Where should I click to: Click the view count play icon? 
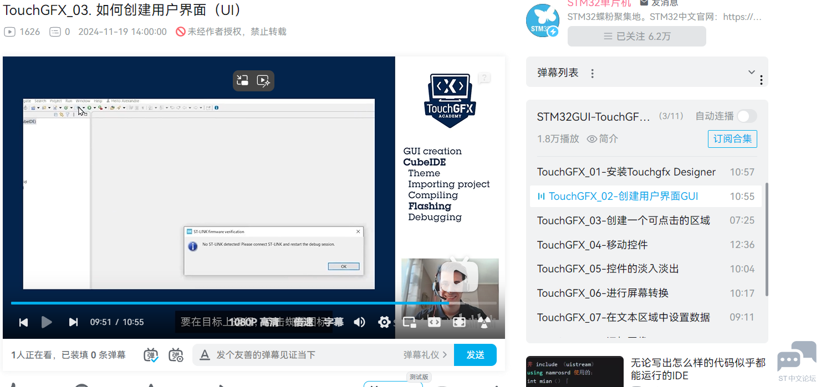9,32
